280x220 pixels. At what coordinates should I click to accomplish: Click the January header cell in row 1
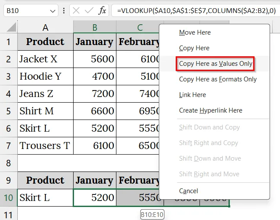click(95, 42)
